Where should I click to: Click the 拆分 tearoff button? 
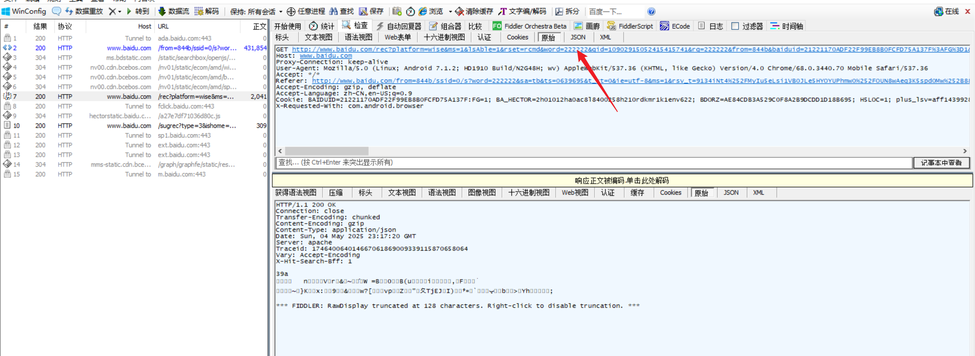[x=567, y=11]
